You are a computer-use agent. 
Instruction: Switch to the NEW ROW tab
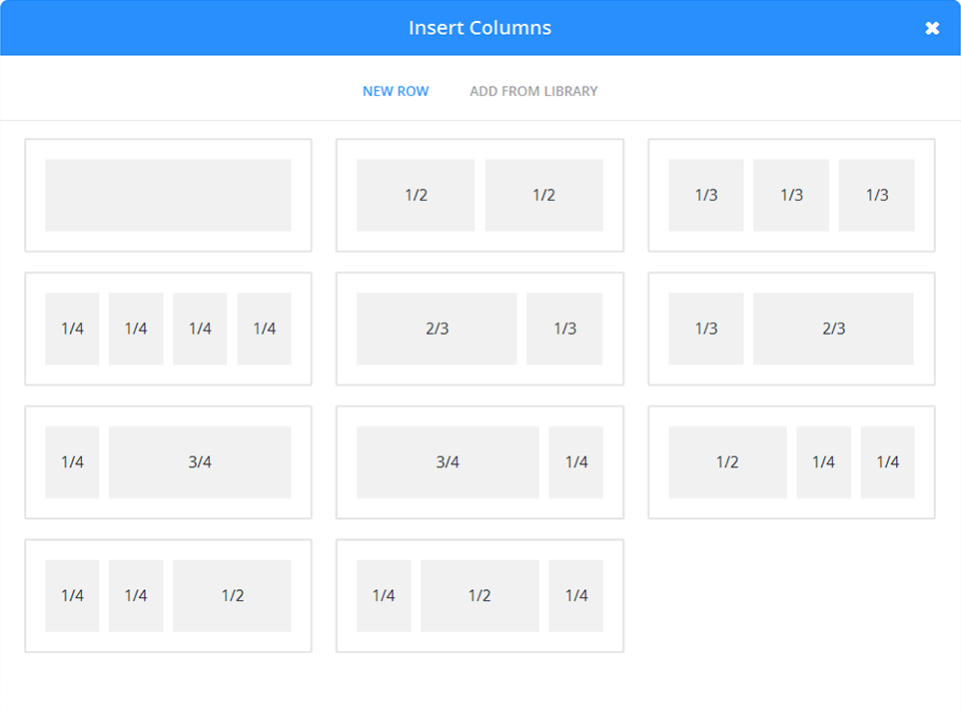click(x=396, y=91)
